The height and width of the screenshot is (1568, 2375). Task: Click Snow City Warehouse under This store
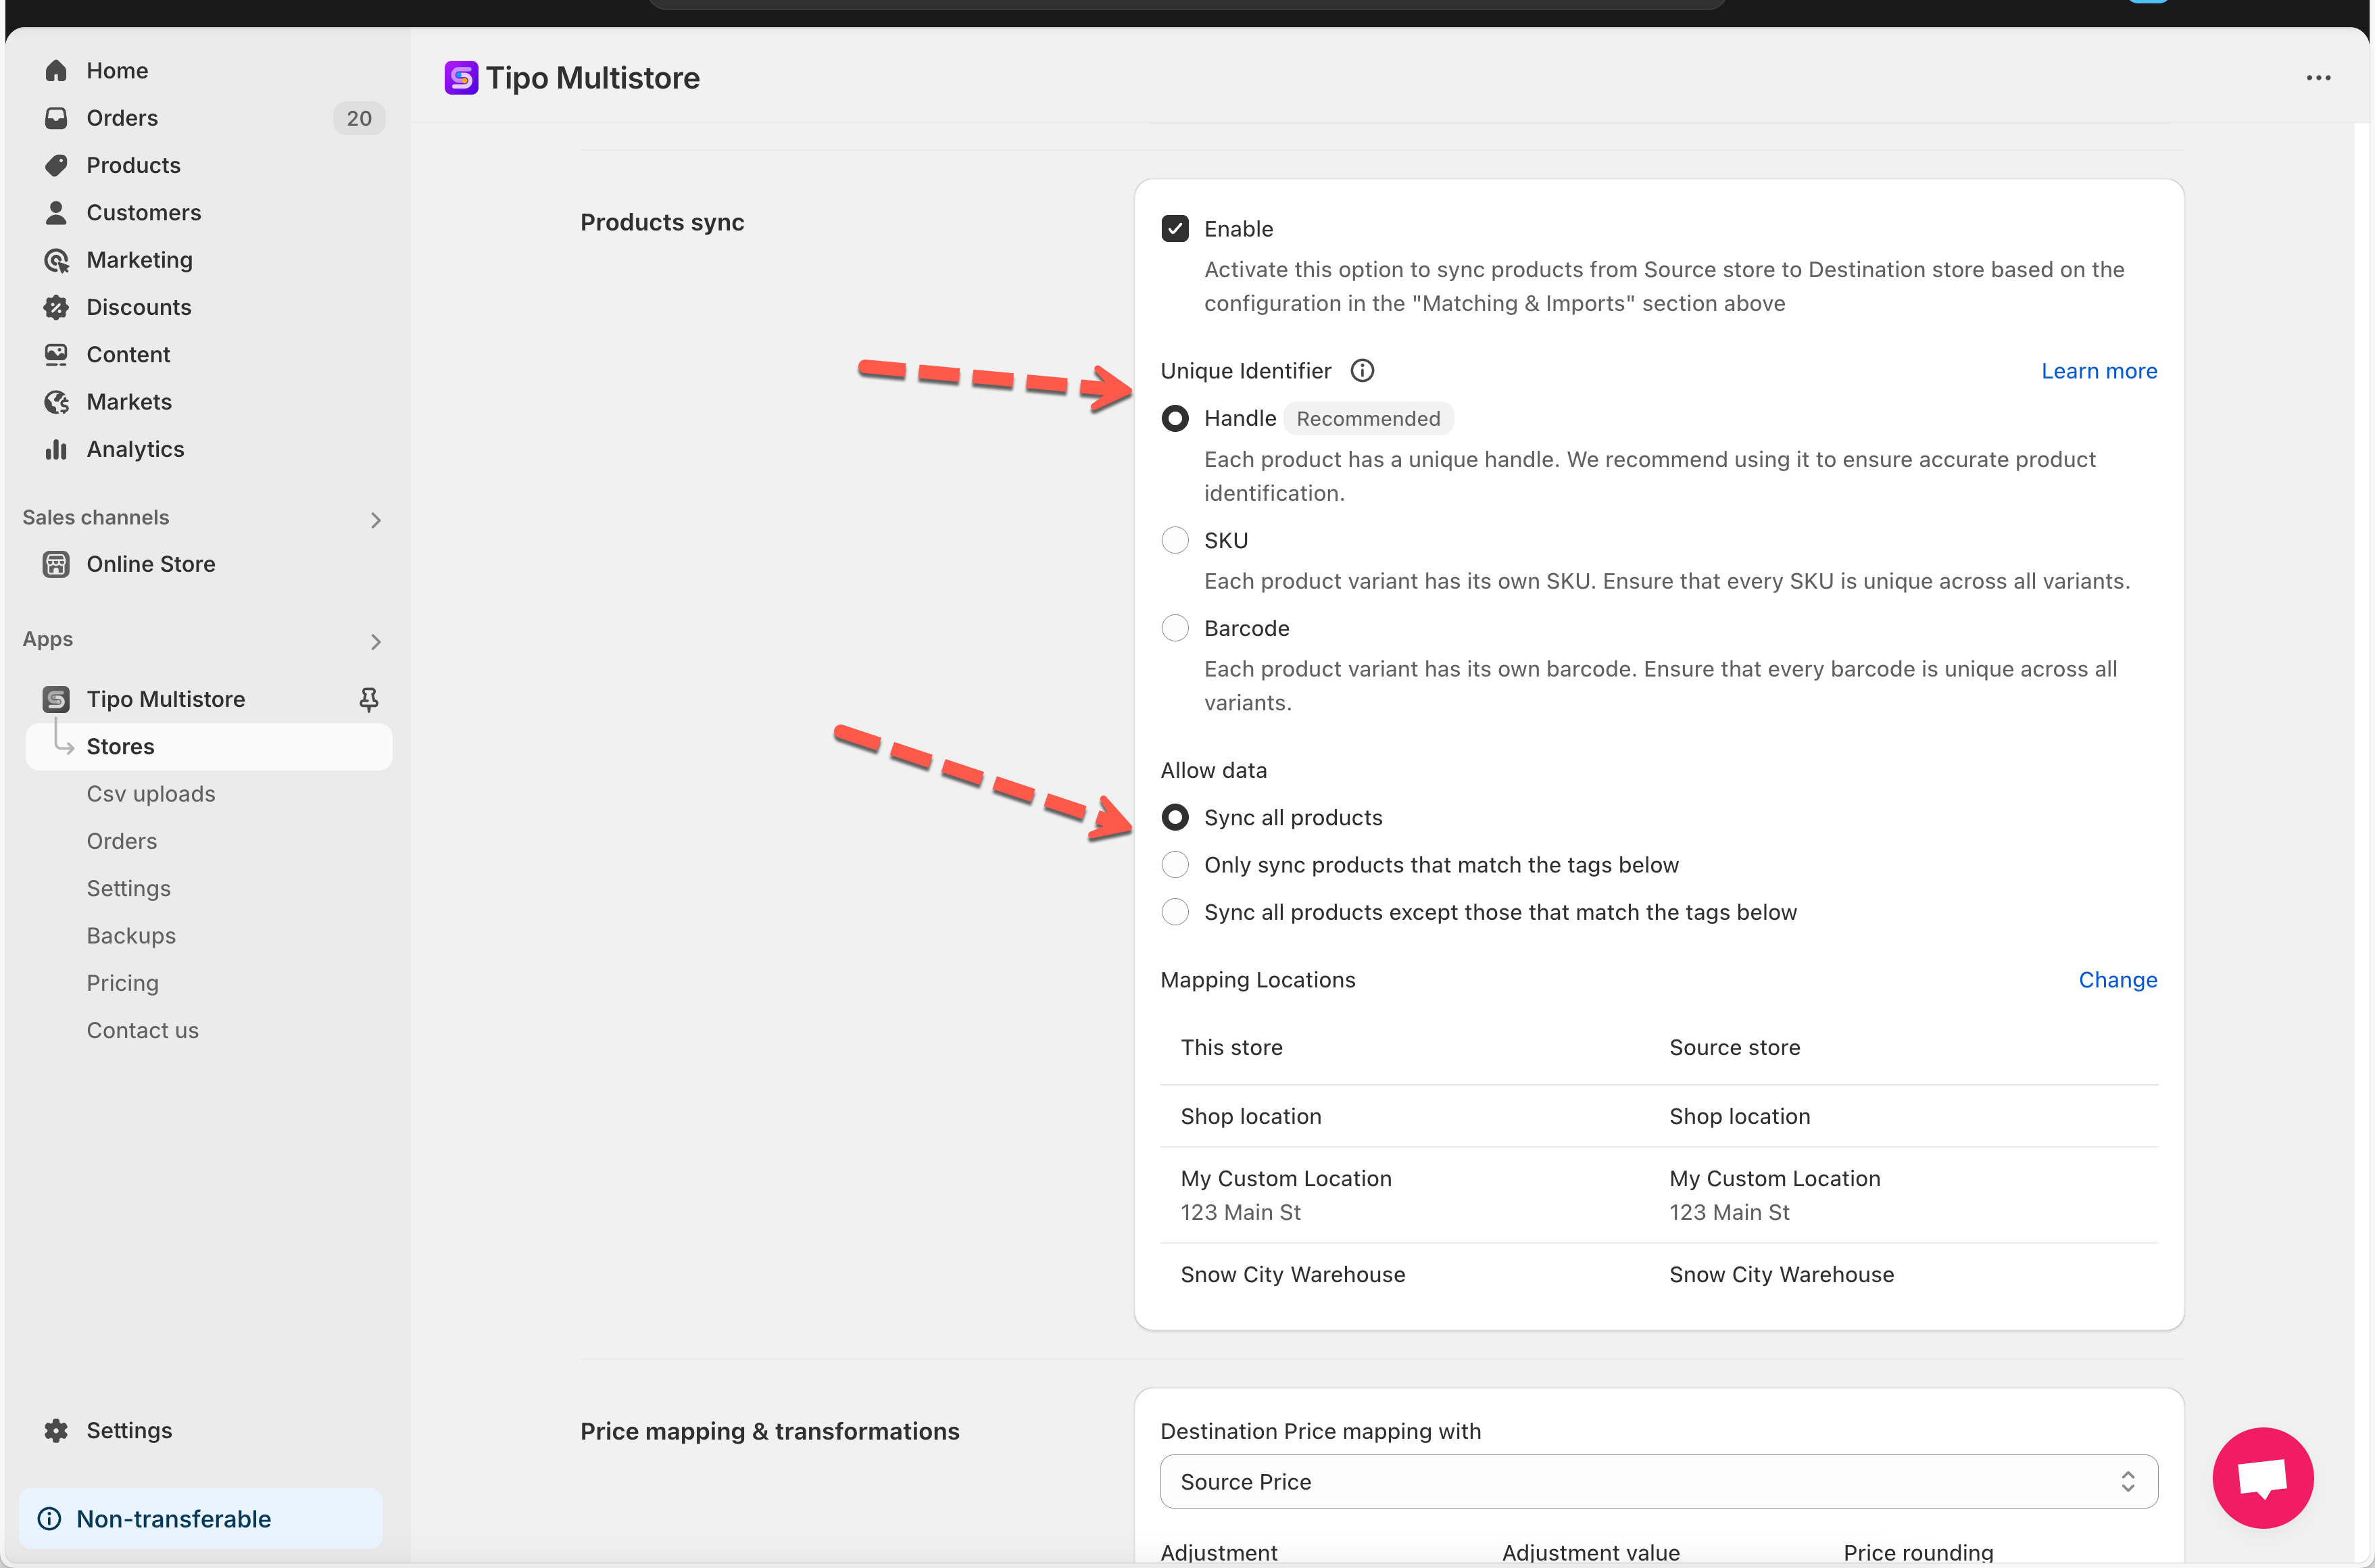point(1292,1274)
